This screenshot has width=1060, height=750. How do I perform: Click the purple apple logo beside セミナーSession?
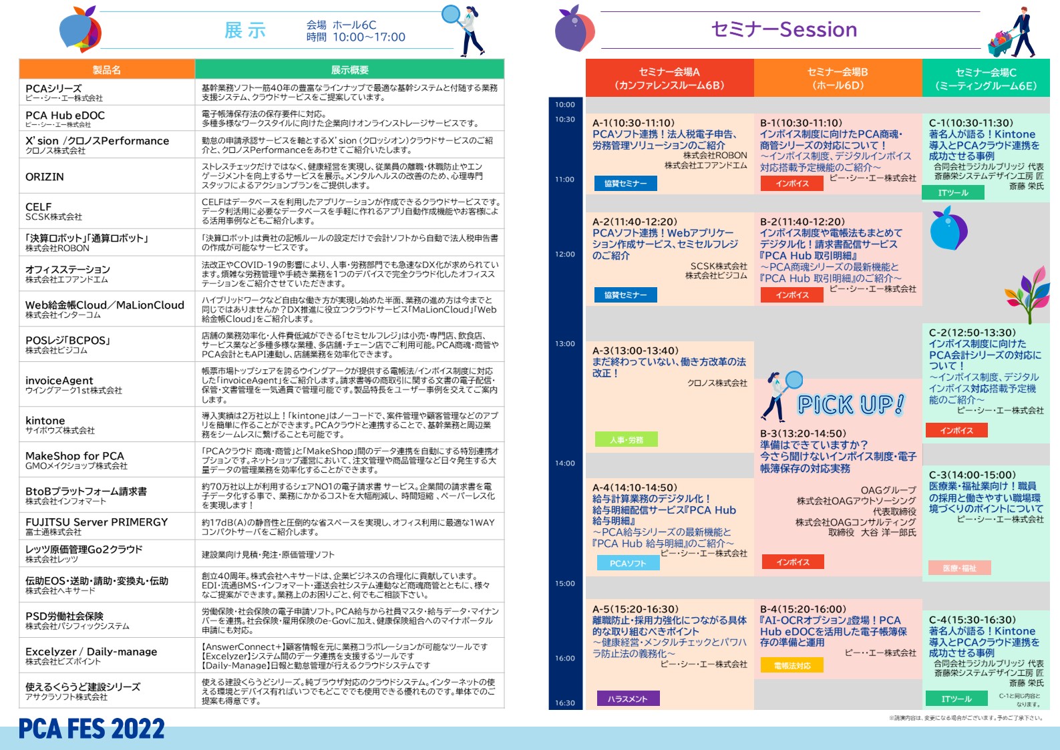(x=574, y=29)
